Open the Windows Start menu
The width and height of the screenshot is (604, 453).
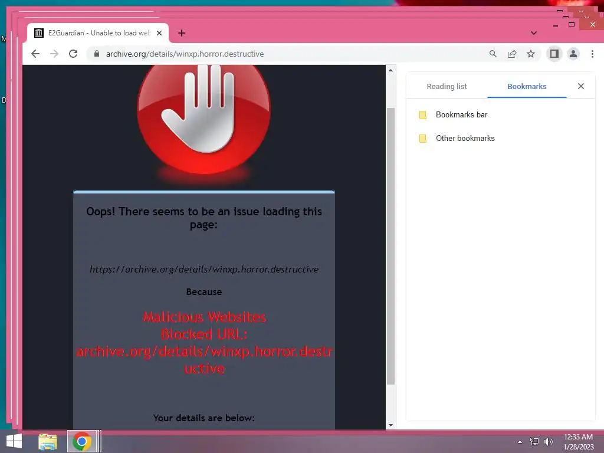(14, 441)
